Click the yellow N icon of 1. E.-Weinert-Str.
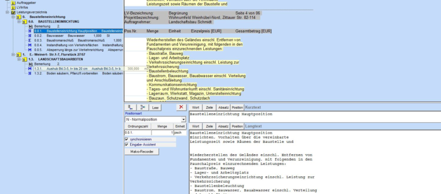Image resolution: width=441 pixels, height=194 pixels. (x=19, y=55)
